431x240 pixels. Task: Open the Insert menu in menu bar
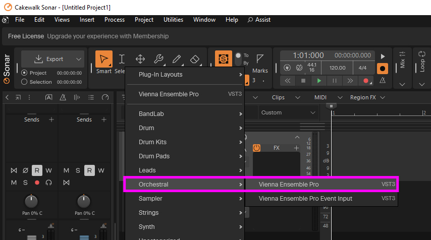click(x=87, y=20)
